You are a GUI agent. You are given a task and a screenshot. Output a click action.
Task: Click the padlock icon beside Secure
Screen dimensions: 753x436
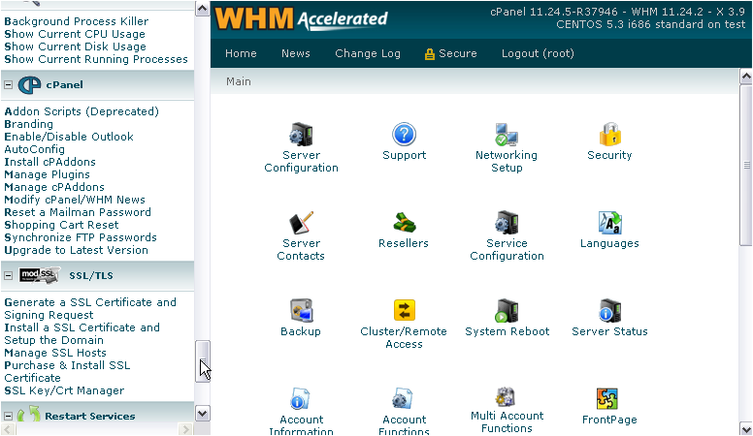pos(429,54)
